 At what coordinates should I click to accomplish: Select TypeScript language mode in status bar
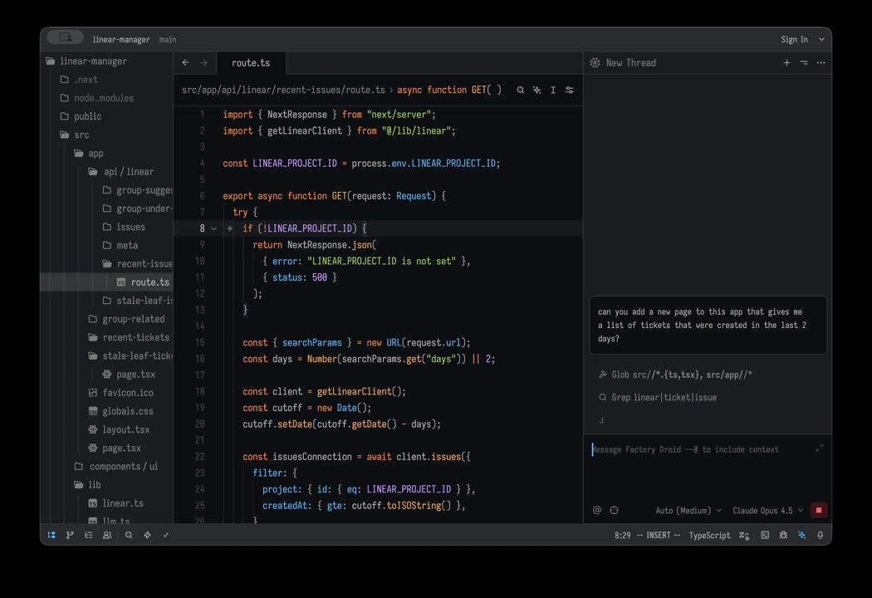pyautogui.click(x=709, y=536)
